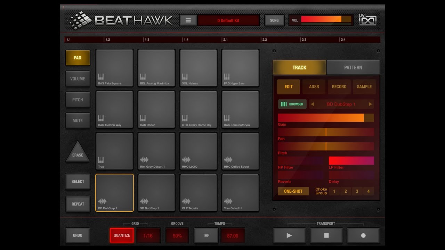Trigger the BEL Analog Marimba pad
Viewport: 445px width, 250px height.
click(x=156, y=68)
